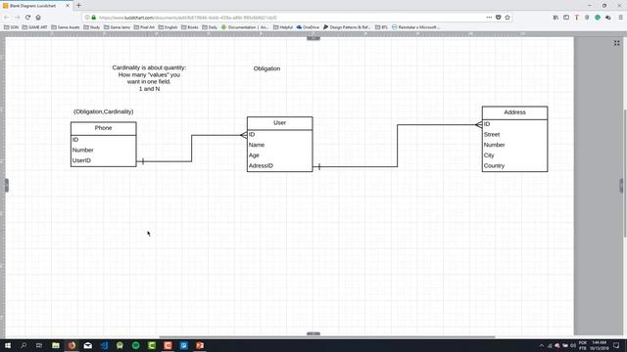Open the Books bookmarks folder
The image size is (627, 352).
(x=190, y=27)
